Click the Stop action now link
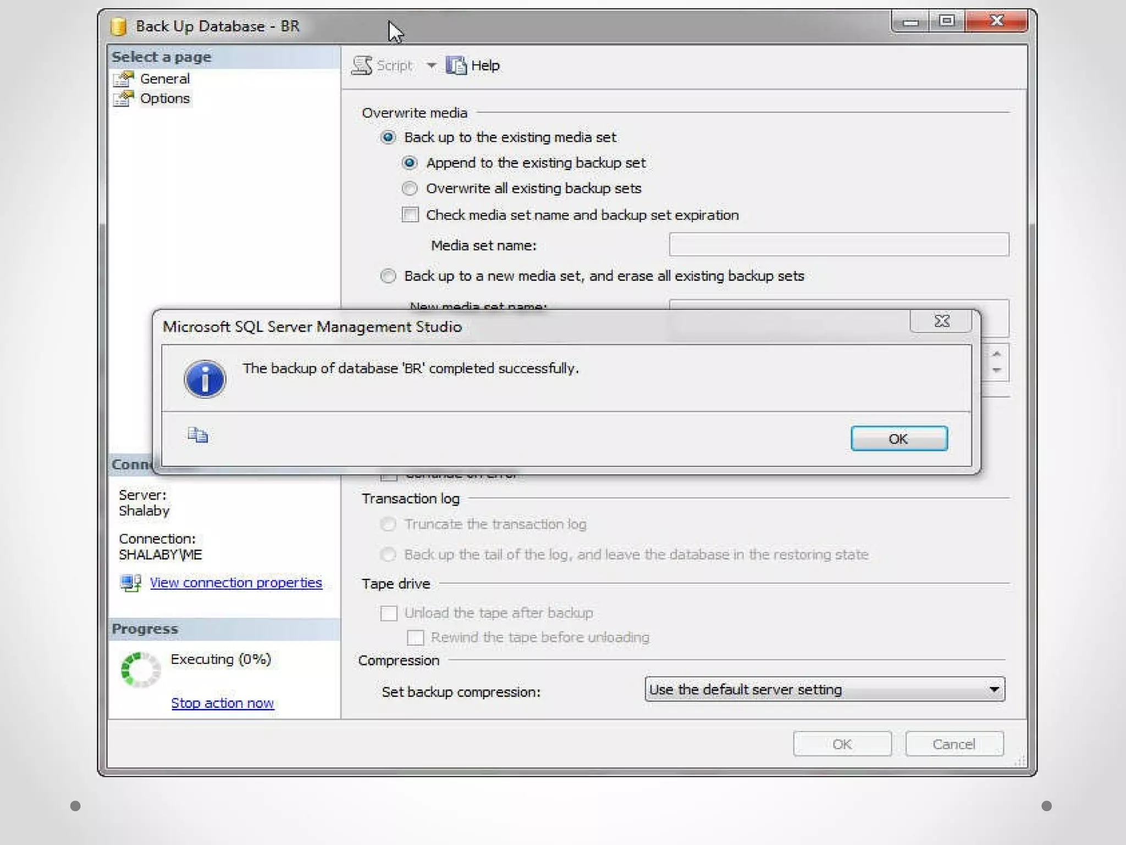The width and height of the screenshot is (1126, 845). click(x=222, y=703)
